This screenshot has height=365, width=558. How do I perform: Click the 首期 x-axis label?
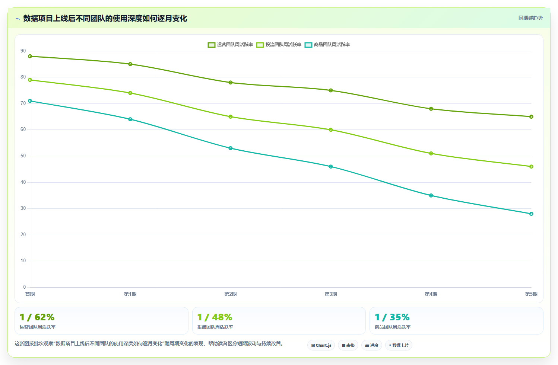click(30, 294)
